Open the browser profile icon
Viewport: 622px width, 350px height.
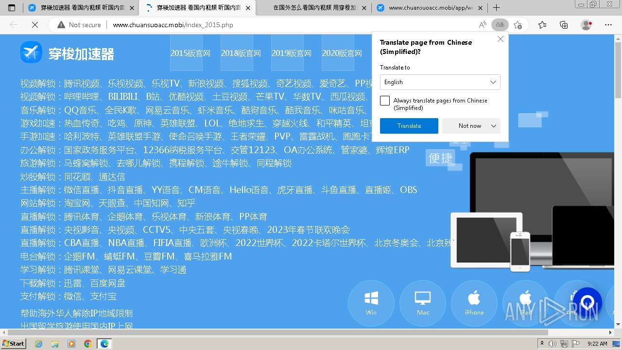pyautogui.click(x=587, y=25)
